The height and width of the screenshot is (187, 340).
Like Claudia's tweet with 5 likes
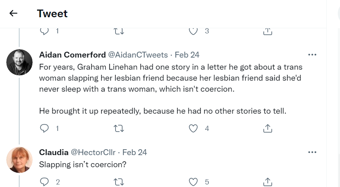pyautogui.click(x=193, y=181)
